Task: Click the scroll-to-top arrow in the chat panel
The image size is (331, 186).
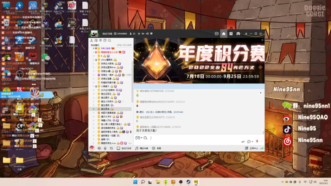Action: [x=261, y=93]
